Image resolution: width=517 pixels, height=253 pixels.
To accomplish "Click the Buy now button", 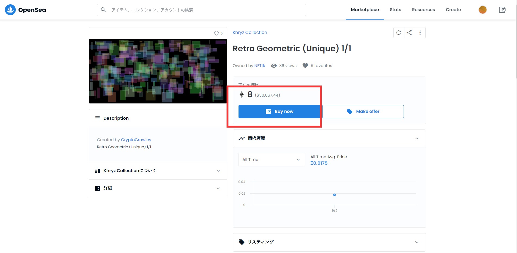I will (279, 112).
